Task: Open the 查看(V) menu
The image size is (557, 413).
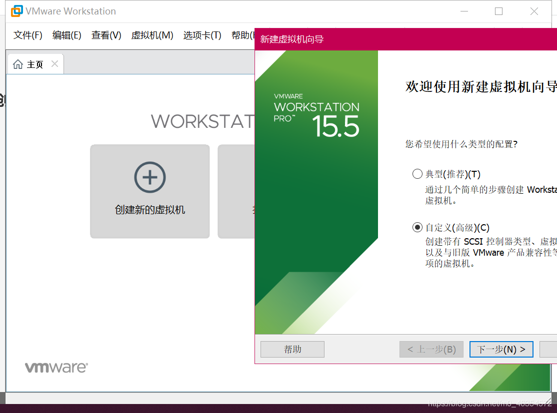Action: (106, 35)
